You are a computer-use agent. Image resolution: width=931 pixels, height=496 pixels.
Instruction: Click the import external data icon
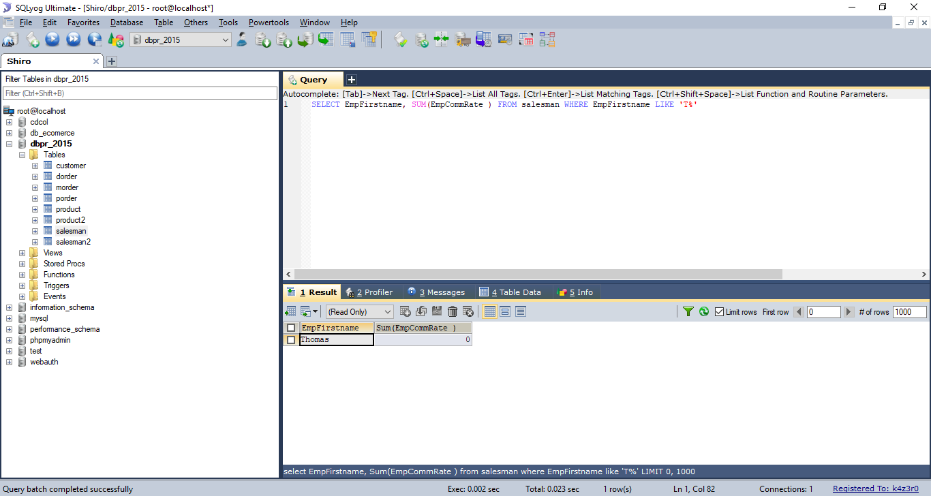click(263, 40)
